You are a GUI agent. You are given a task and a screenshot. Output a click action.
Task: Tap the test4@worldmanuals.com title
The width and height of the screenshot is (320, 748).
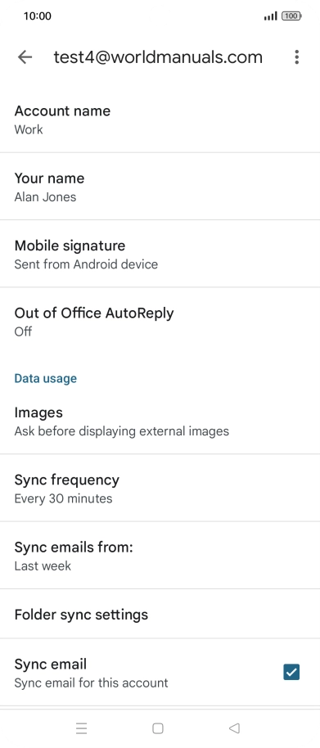coord(158,57)
